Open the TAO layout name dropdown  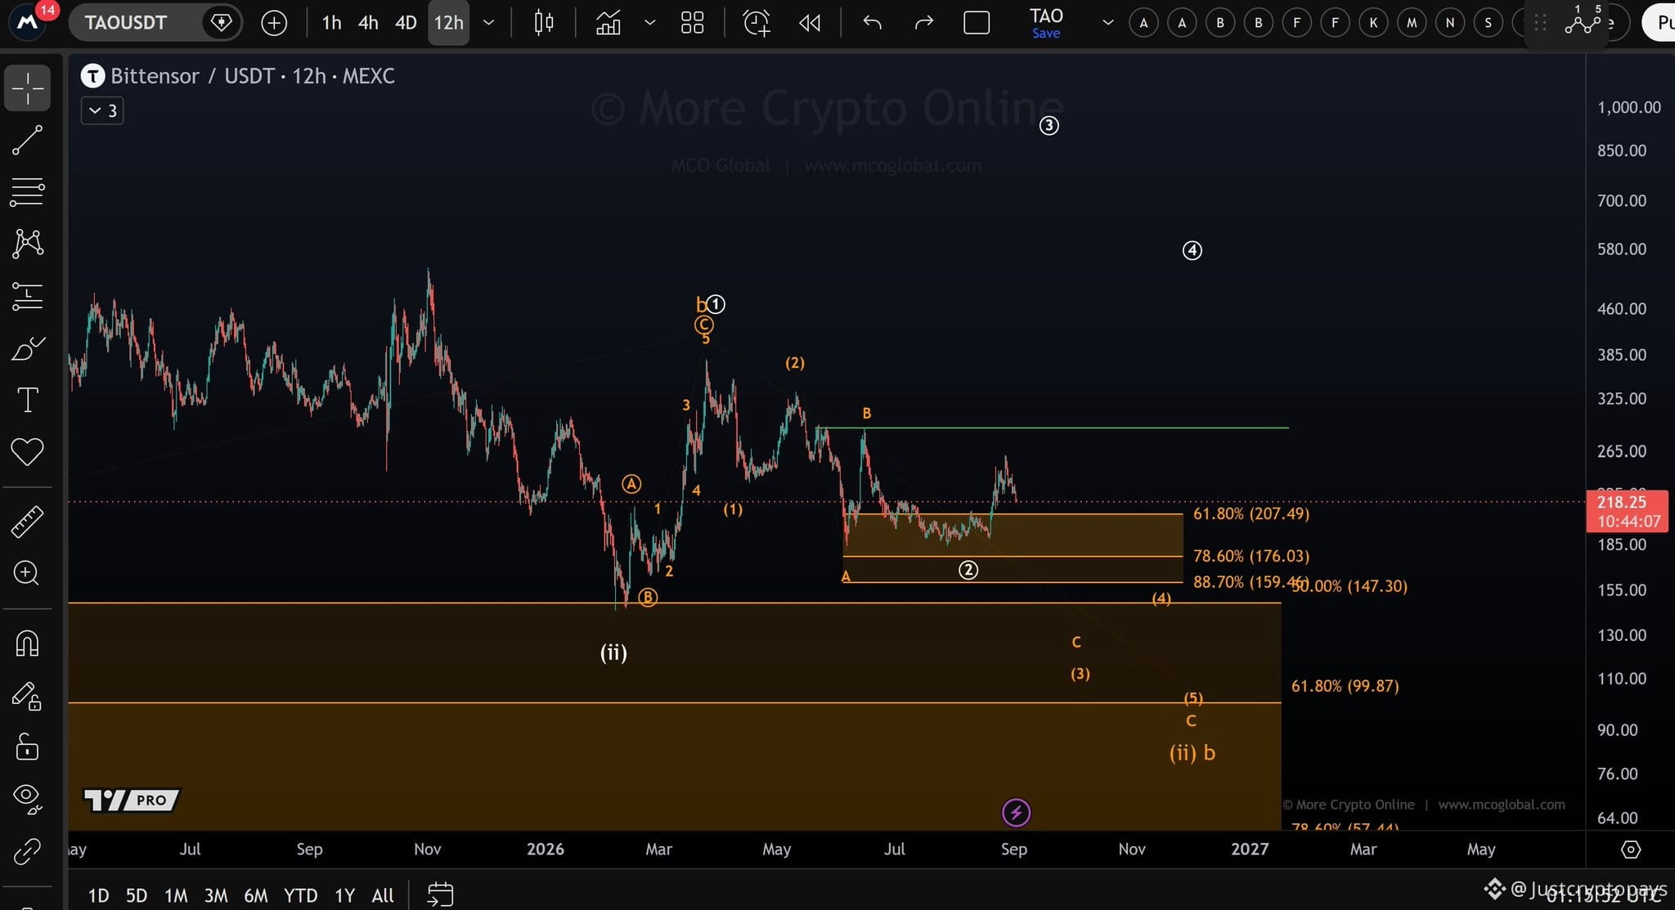coord(1107,23)
